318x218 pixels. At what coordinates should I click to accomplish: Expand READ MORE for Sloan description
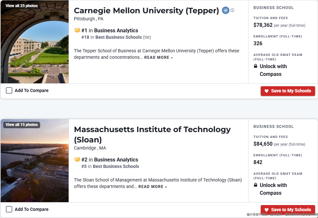[x=152, y=187]
